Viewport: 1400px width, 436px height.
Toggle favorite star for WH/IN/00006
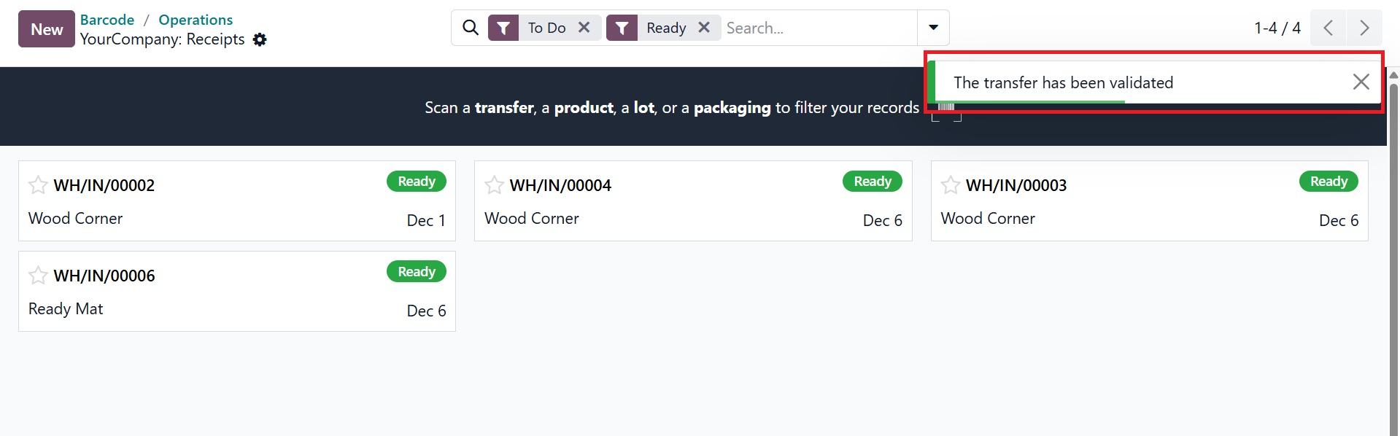(x=38, y=276)
